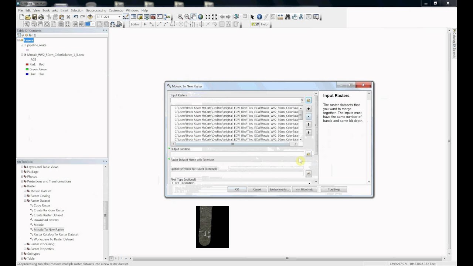Select Workspace To Raster Dataset tool

pyautogui.click(x=54, y=239)
